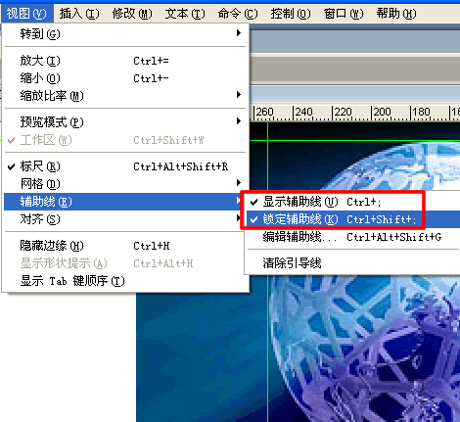Expand the 网格 submenu
This screenshot has width=460, height=422.
[x=125, y=184]
